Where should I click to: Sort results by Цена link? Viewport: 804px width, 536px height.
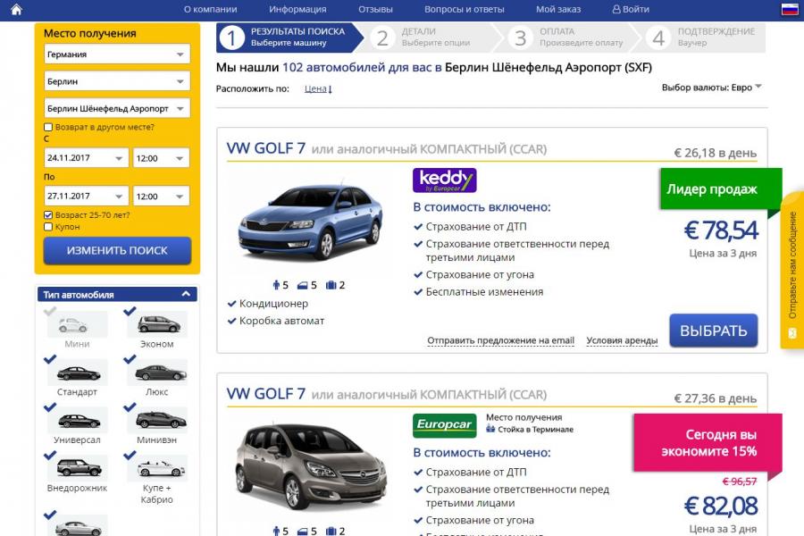click(x=318, y=88)
